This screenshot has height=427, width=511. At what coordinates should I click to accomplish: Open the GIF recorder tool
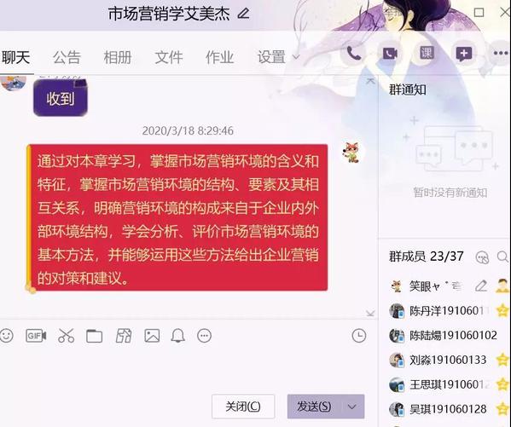[36, 336]
